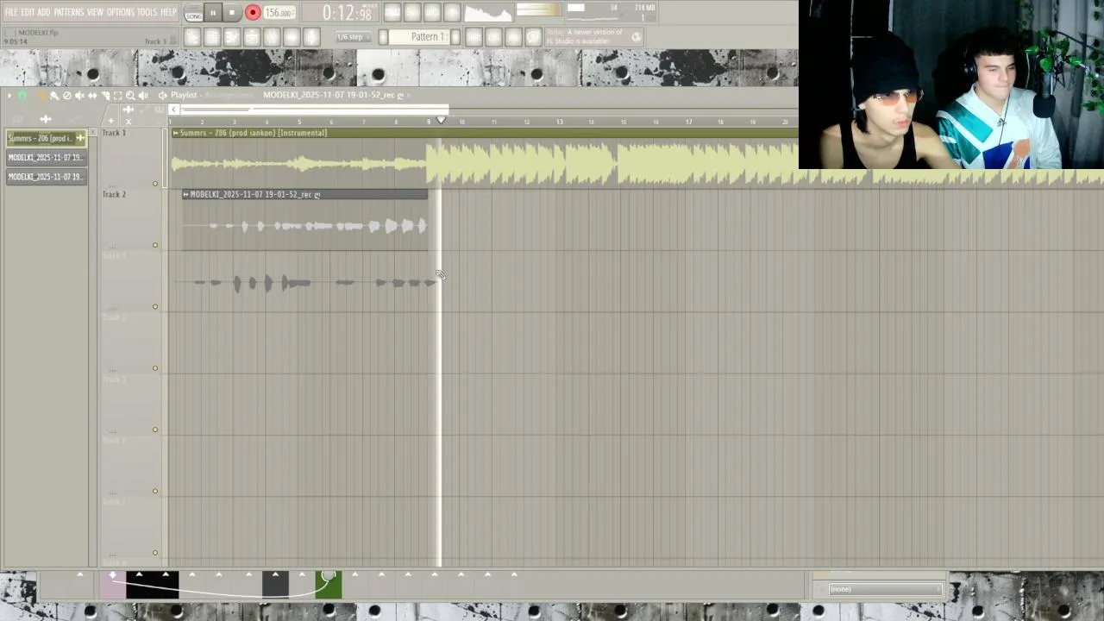Open the Playlist options menu arrow

point(9,96)
